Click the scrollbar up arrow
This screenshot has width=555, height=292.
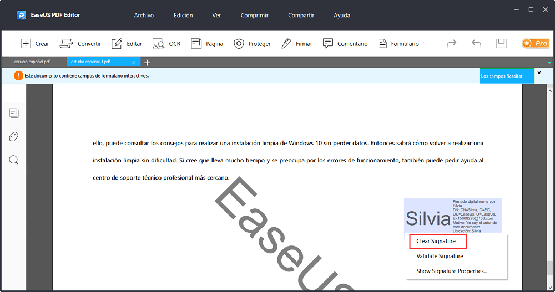tap(549, 90)
